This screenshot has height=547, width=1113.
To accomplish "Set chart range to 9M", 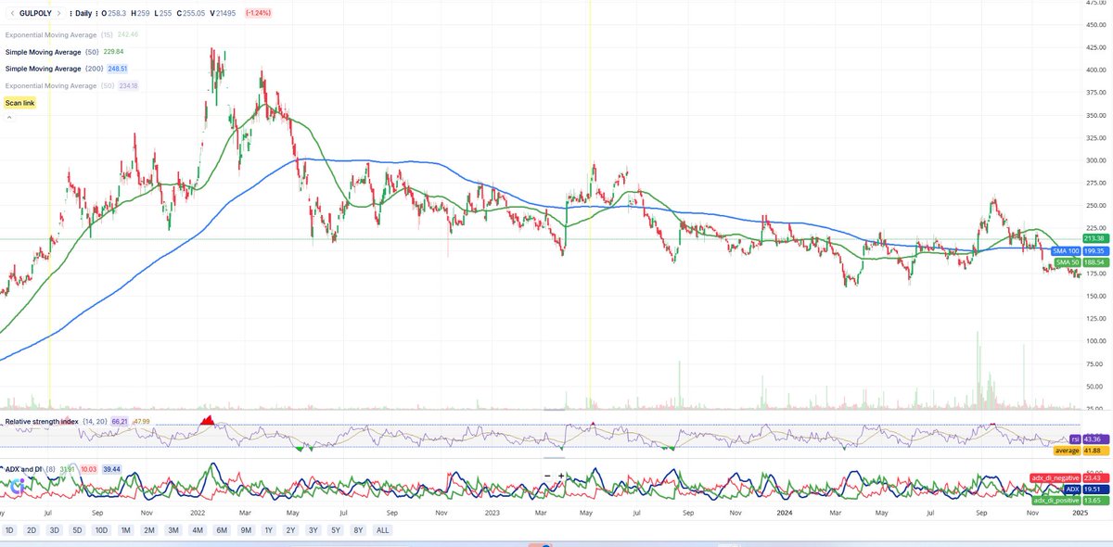I will coord(246,530).
